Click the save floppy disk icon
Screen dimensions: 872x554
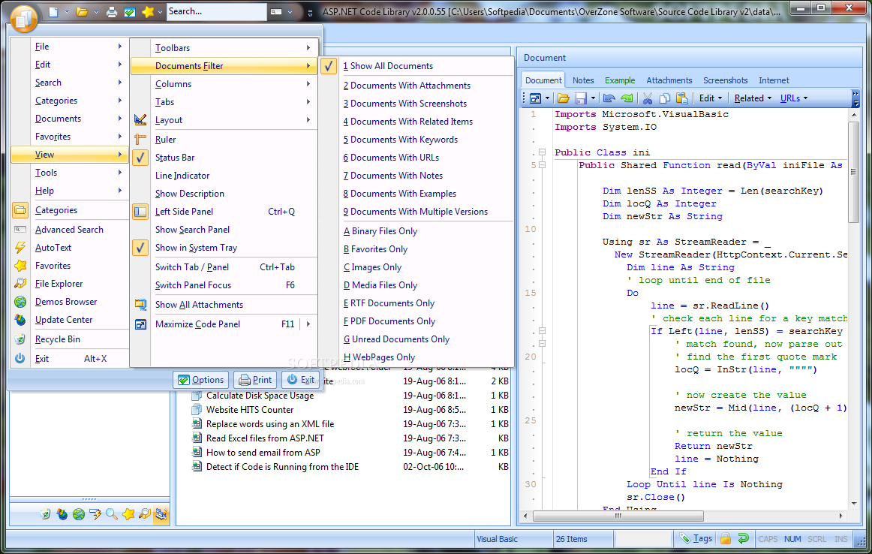580,98
